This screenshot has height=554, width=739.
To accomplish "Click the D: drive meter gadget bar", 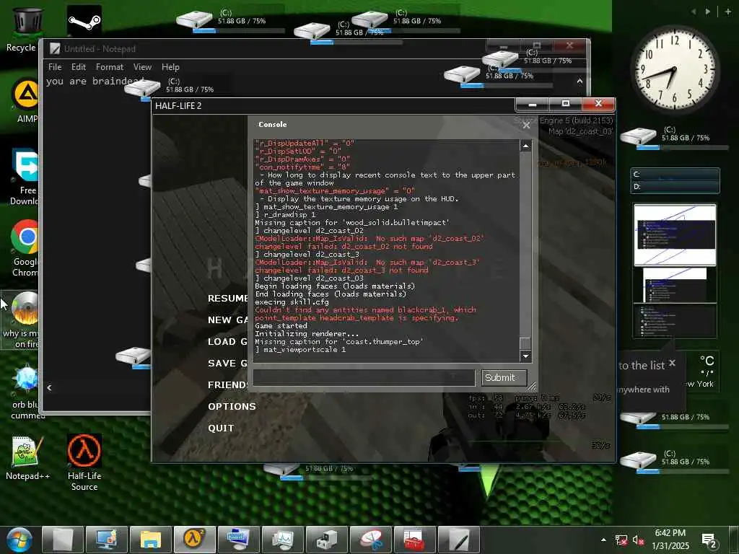I will (675, 187).
